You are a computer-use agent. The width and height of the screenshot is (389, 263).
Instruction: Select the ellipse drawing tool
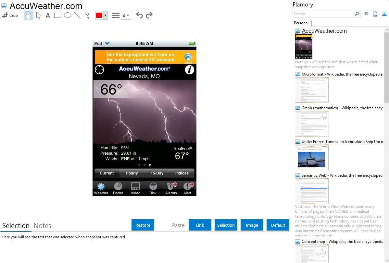point(68,15)
